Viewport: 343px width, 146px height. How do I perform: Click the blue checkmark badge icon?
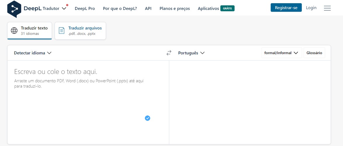point(148,118)
